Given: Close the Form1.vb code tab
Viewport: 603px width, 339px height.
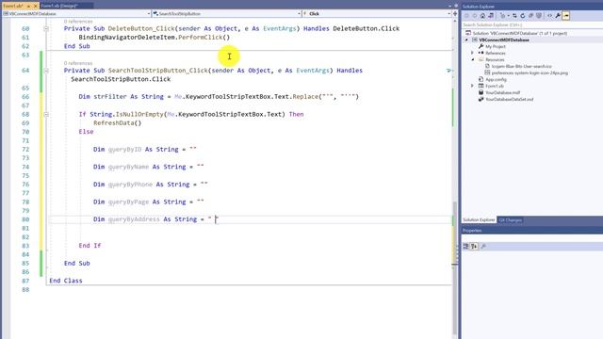Looking at the screenshot, I should point(36,6).
